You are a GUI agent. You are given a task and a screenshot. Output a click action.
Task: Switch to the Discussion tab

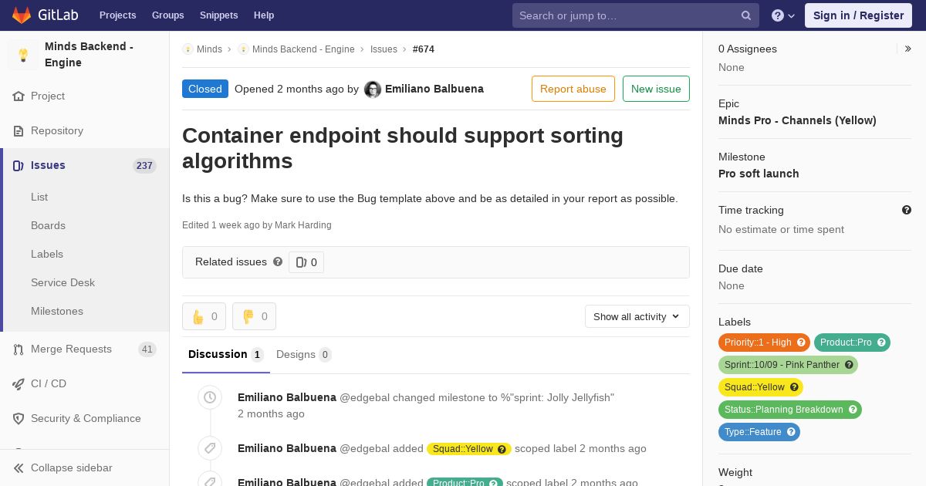[226, 355]
